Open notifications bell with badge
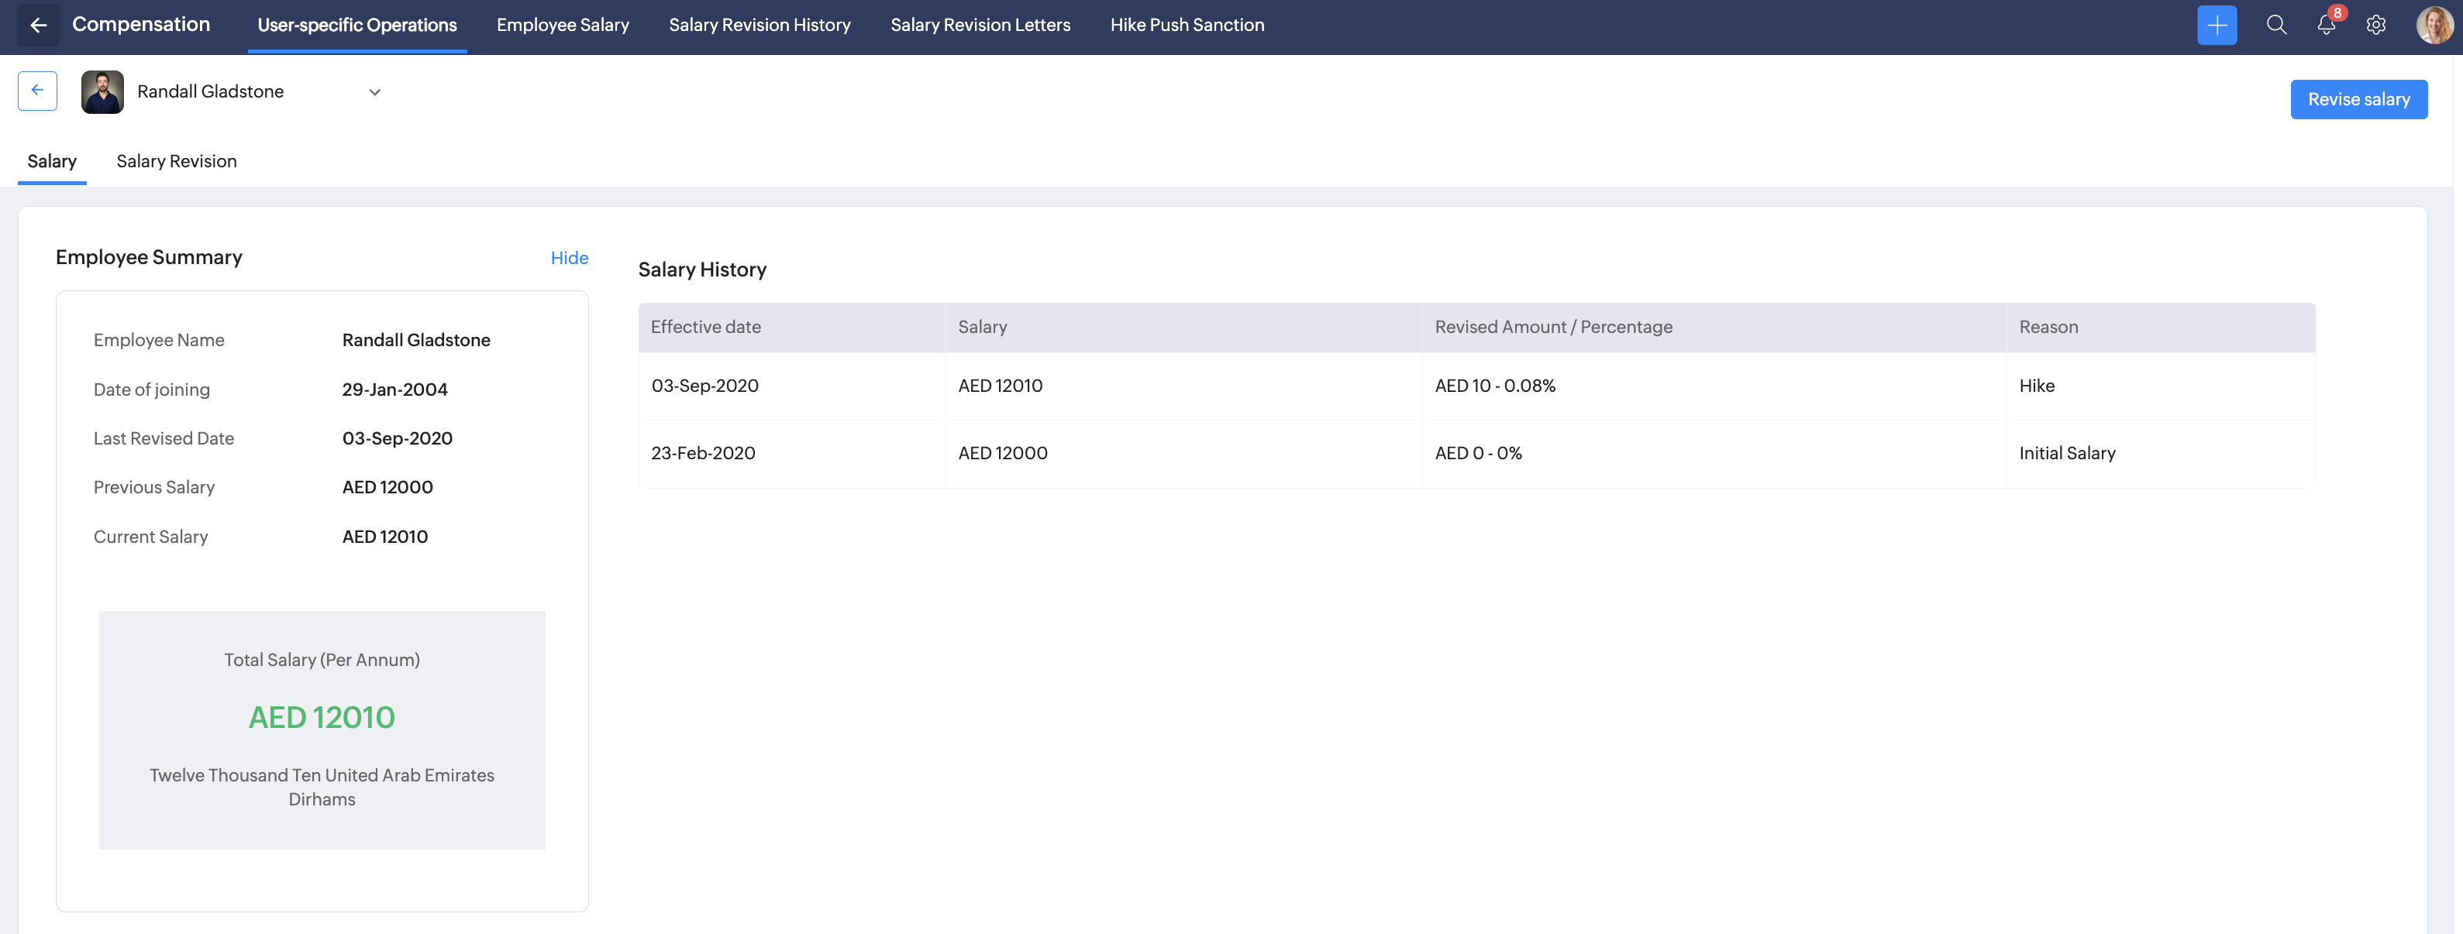Screen dimensions: 2463x934 coord(2325,25)
